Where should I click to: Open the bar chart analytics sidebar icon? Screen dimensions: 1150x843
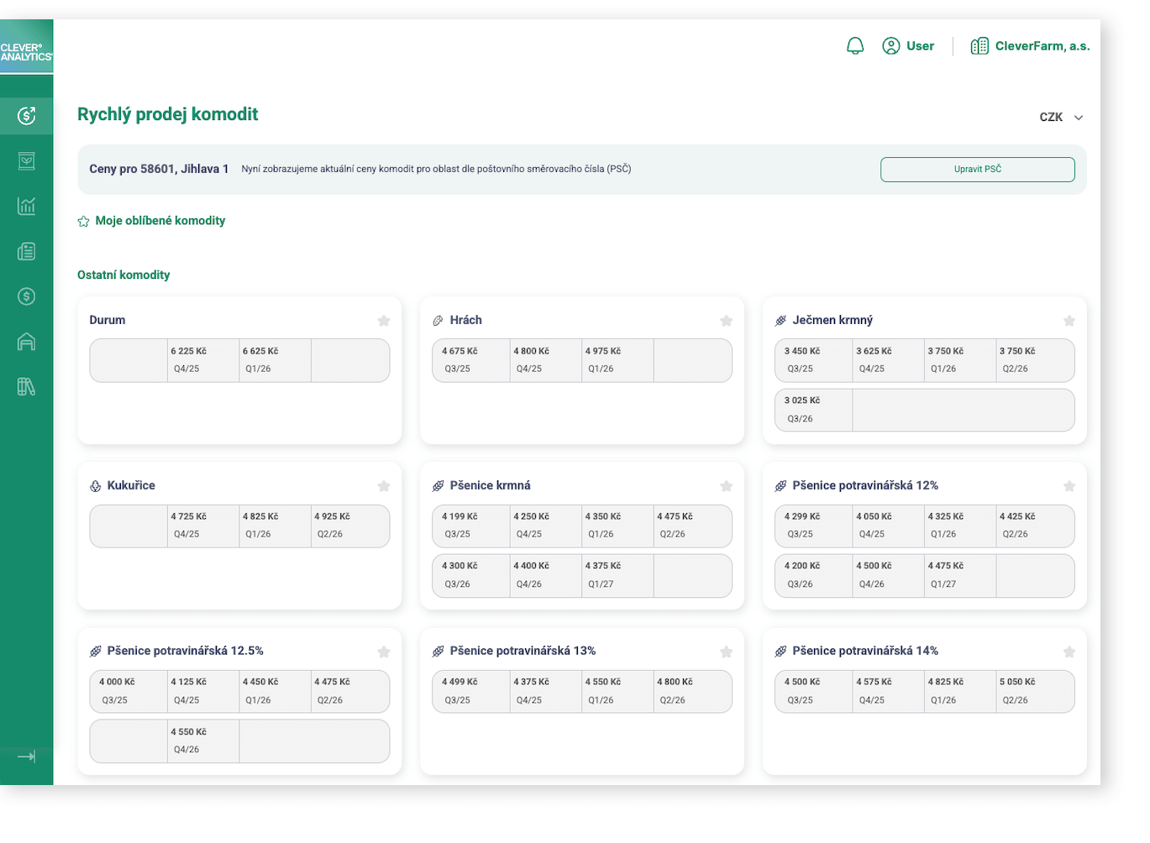26,206
